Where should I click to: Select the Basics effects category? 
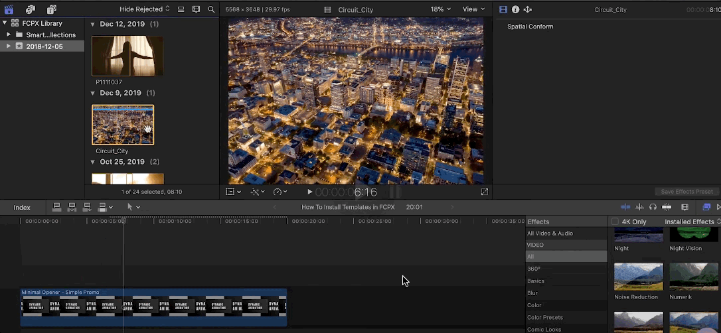click(535, 281)
